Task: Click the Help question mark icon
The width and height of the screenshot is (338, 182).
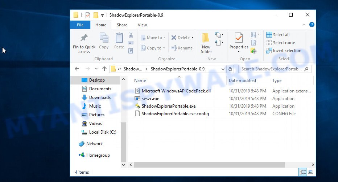Action: point(312,25)
